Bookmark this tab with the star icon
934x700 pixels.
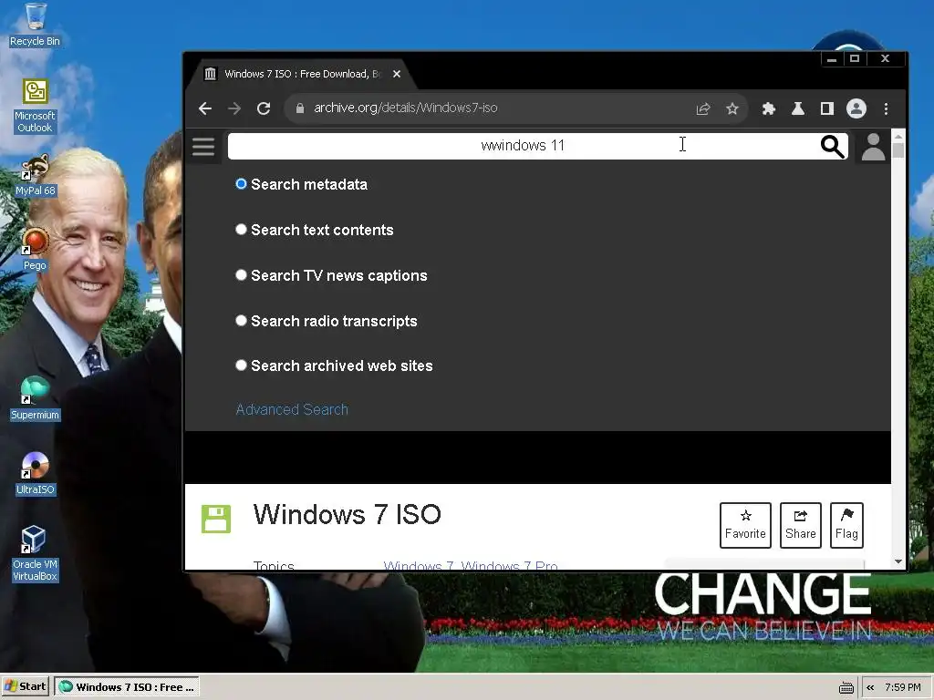pos(732,108)
